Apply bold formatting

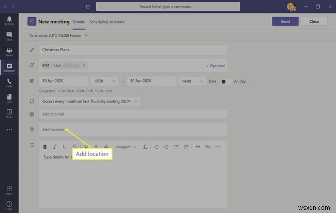coord(45,147)
